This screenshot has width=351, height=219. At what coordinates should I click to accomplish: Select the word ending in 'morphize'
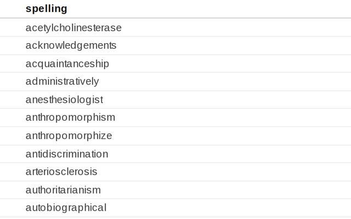[69, 136]
